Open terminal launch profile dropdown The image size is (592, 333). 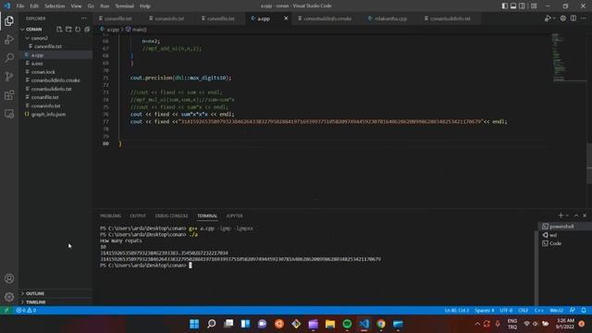[x=567, y=216]
